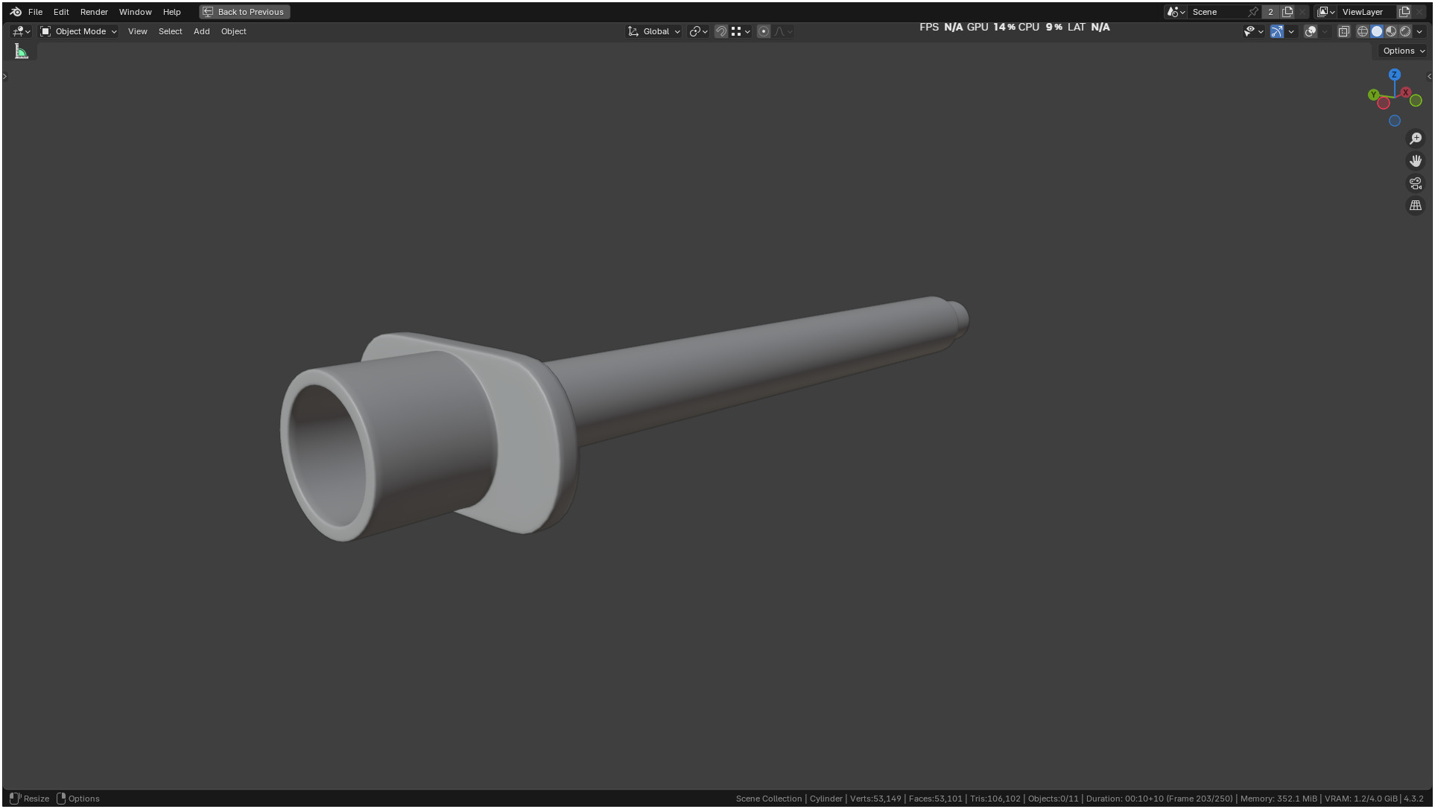1435x809 pixels.
Task: Open the Window menu
Action: (135, 12)
